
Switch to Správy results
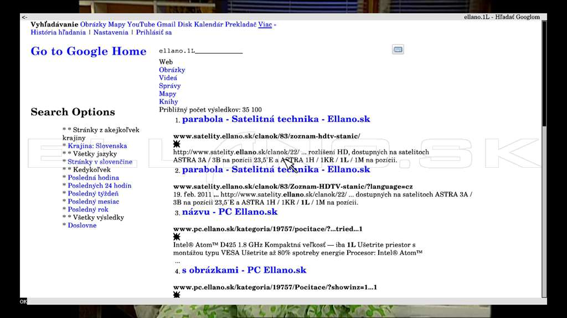point(169,86)
